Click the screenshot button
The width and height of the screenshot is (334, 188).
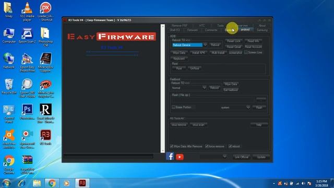(x=235, y=53)
